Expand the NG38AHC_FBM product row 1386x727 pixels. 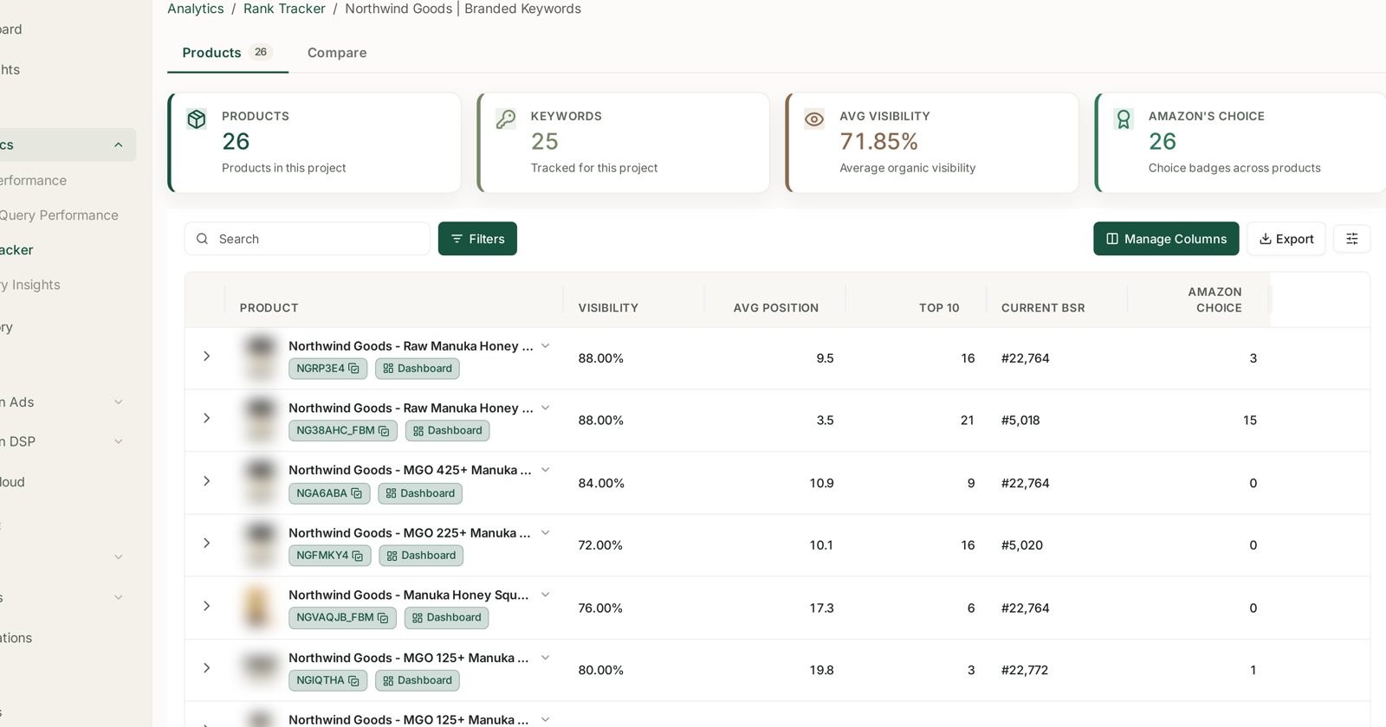point(206,418)
